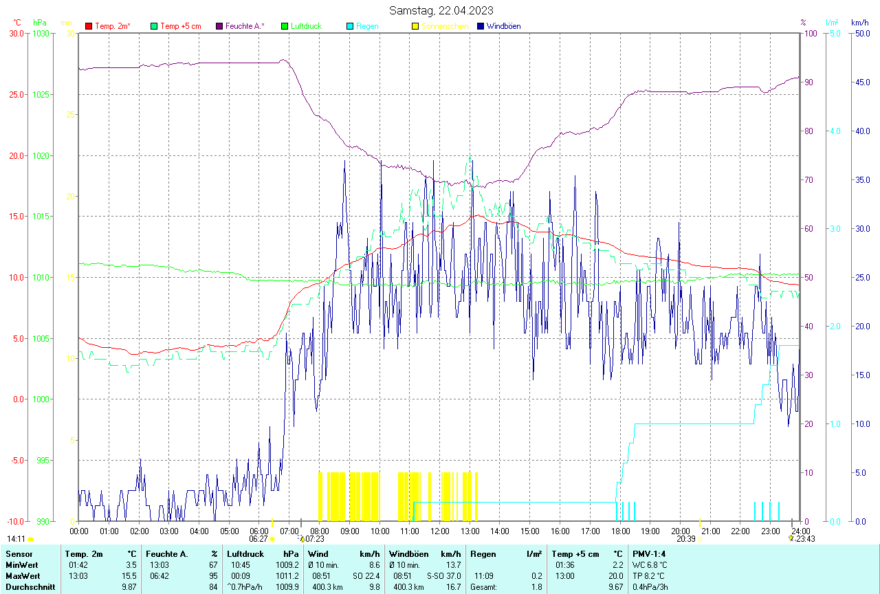Click the min temperature value 3.5
The width and height of the screenshot is (880, 594).
click(x=131, y=564)
